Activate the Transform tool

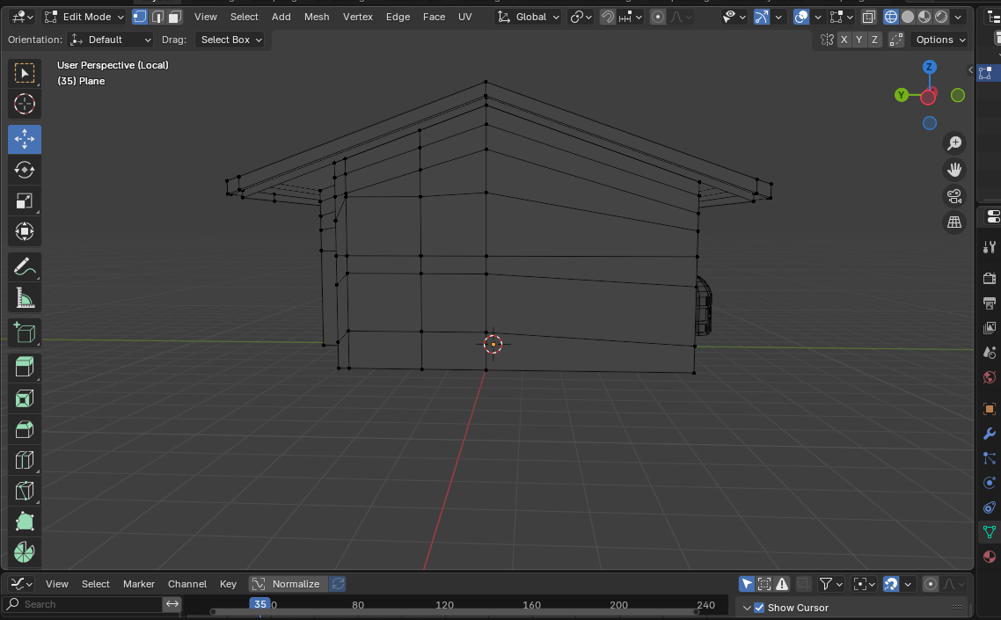pos(25,231)
